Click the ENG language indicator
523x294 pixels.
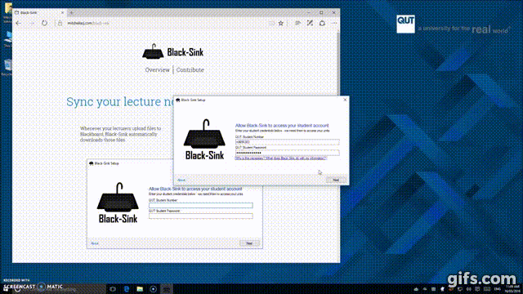498,289
